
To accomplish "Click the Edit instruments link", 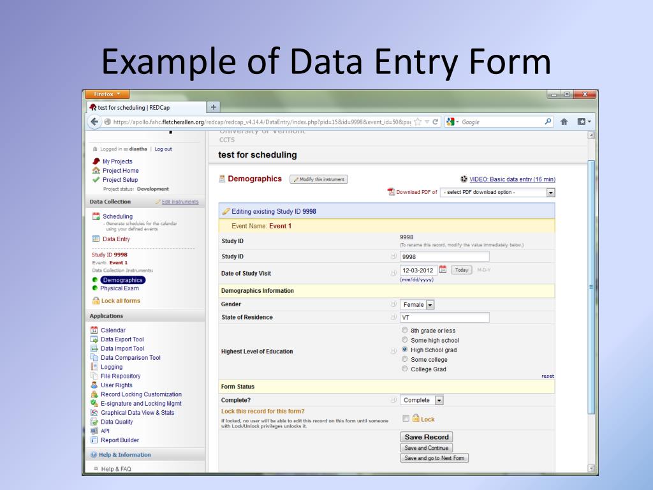I will point(180,202).
